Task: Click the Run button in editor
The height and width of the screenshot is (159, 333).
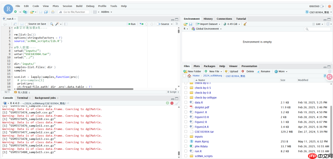Action: click(x=131, y=24)
